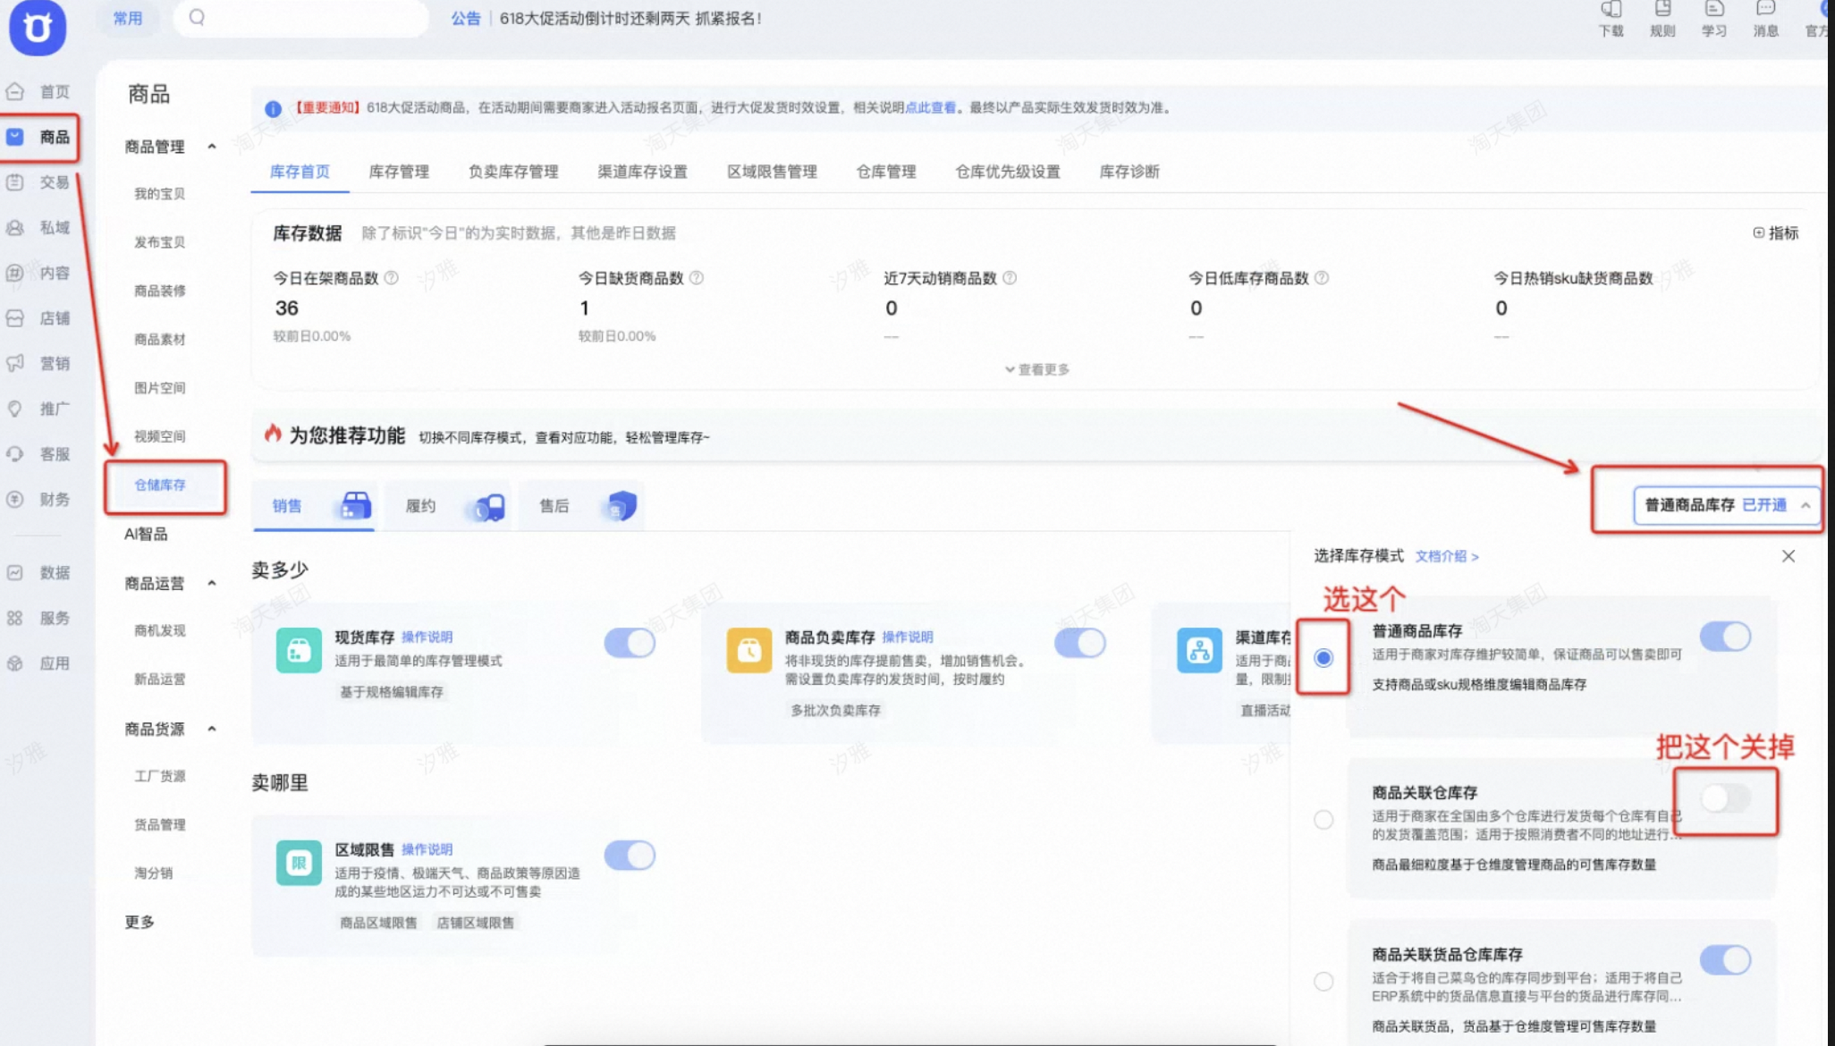Collapse the 商品运营 menu group
This screenshot has height=1046, width=1835.
[x=212, y=584]
